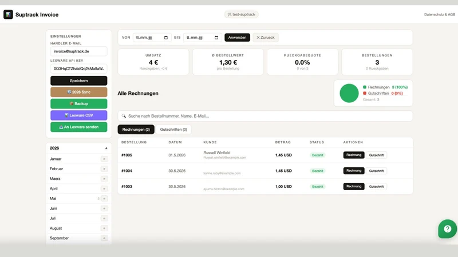This screenshot has width=458, height=257.
Task: Click the green pie chart circle
Action: 349,93
